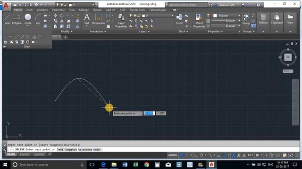Toggle grid display in status bar
Screen dimensions: 302x169
[x=181, y=155]
